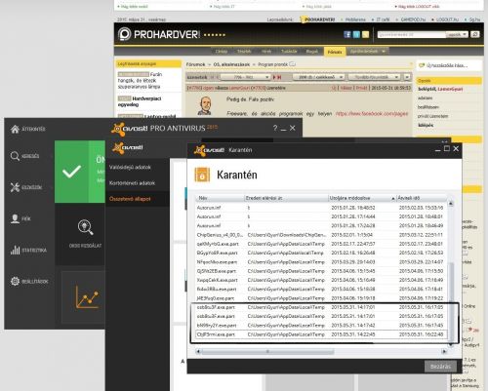Select the Kortörténeti adatok menu item
This screenshot has width=488, height=391.
click(132, 183)
